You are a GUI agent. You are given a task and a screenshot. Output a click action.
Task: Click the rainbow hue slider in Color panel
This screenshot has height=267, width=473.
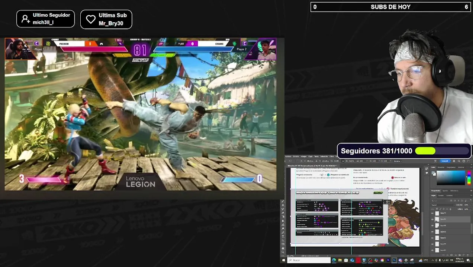(469, 178)
